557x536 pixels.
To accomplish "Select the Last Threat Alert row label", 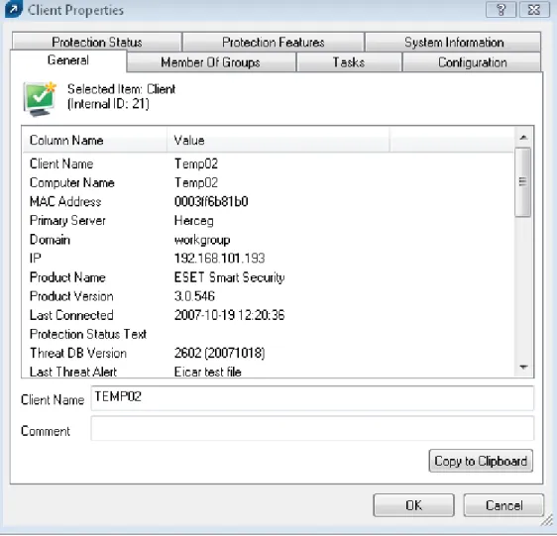I will [73, 372].
